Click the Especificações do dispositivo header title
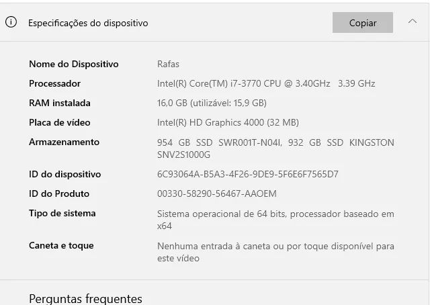430x305 pixels. coord(88,23)
